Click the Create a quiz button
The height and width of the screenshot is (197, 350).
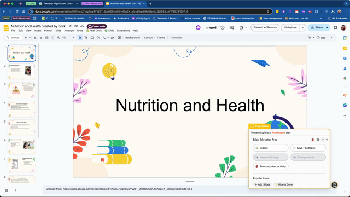click(97, 26)
